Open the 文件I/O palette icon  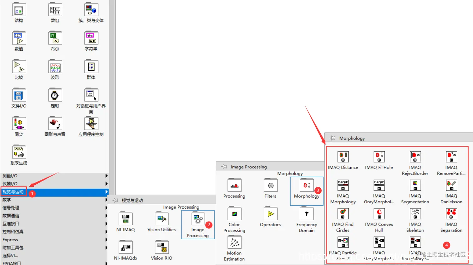coord(19,95)
